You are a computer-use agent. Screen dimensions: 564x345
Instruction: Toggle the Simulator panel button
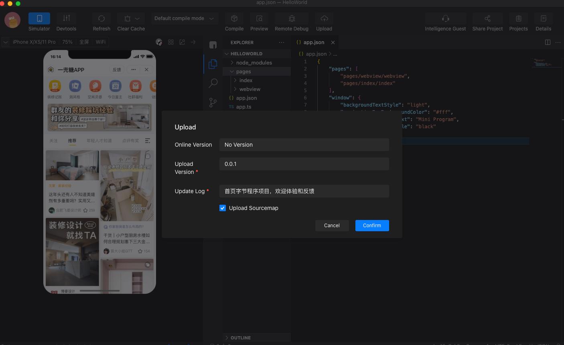39,18
